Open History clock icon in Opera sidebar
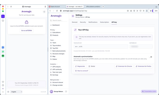159x99 pixels. pos(3,85)
